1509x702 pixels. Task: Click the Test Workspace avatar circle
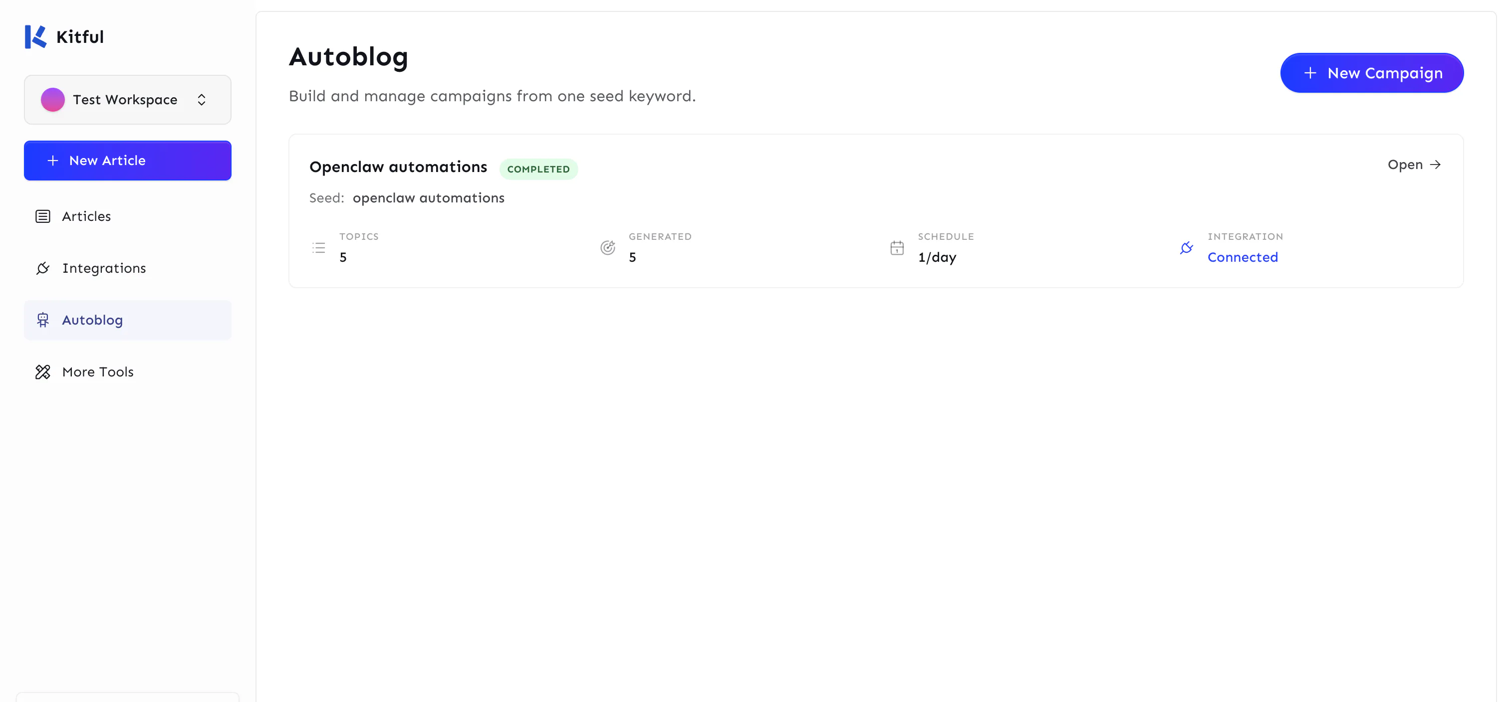point(53,100)
